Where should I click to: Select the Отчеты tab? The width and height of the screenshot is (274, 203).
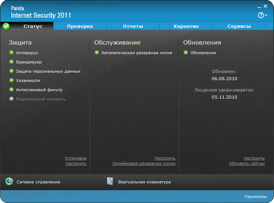click(x=133, y=26)
